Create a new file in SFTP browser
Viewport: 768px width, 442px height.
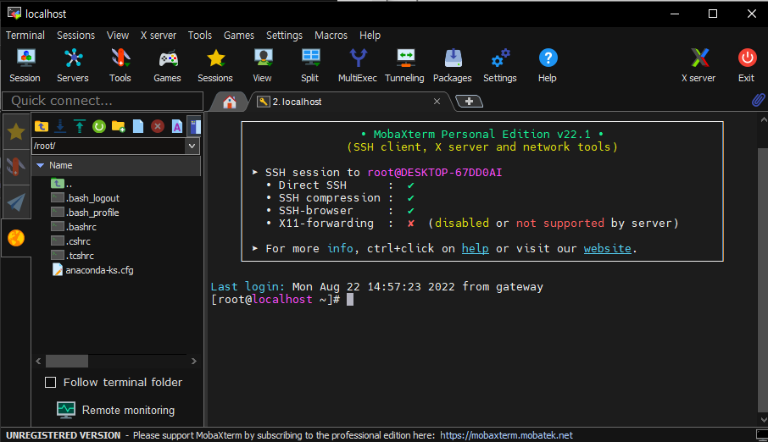138,127
